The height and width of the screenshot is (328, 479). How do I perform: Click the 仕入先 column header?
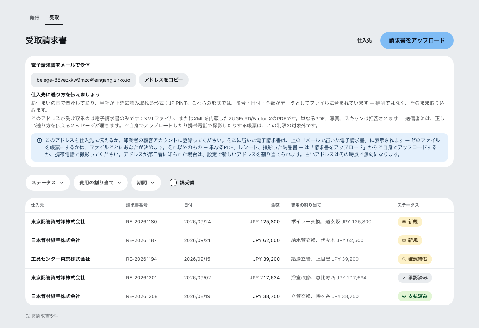tap(37, 205)
